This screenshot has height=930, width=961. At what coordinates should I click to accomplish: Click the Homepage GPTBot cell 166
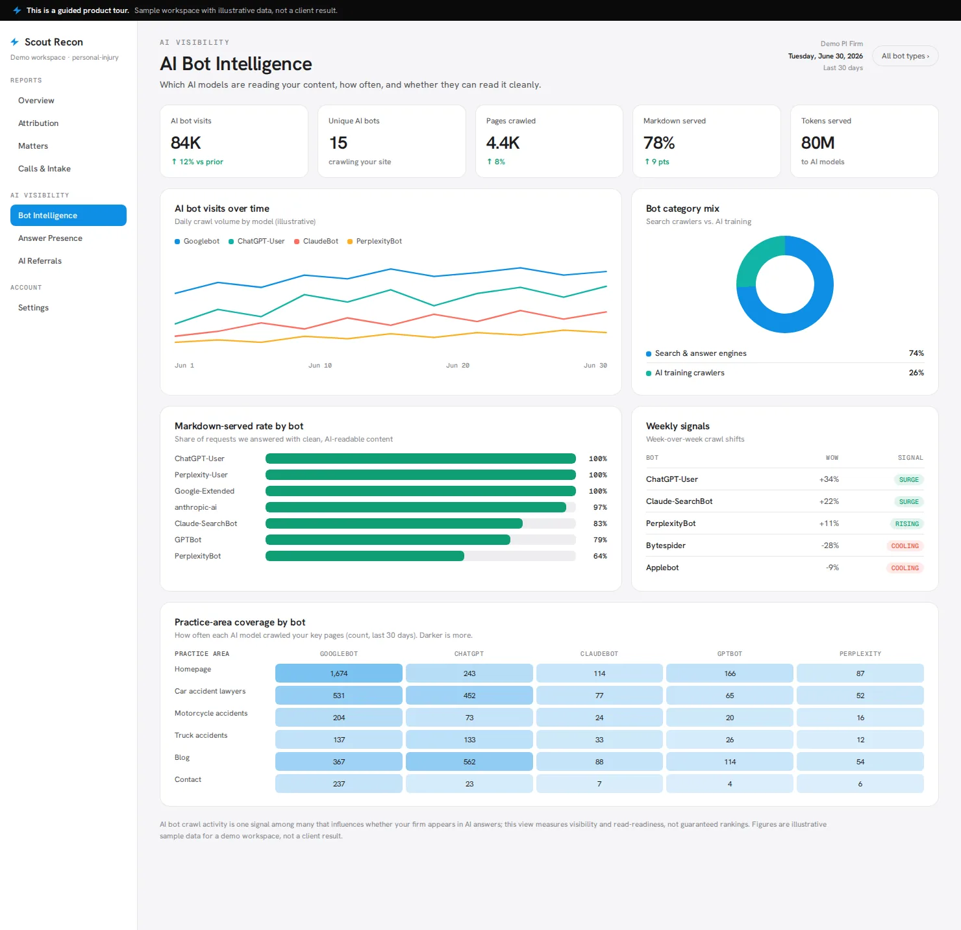[730, 673]
